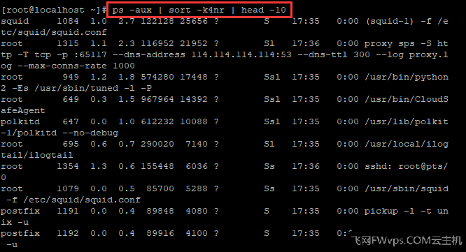Select the user name 'polkitd'
The width and height of the screenshot is (466, 252).
pyautogui.click(x=20, y=122)
